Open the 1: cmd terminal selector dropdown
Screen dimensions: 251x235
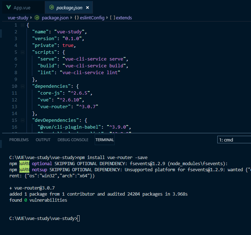pyautogui.click(x=234, y=140)
